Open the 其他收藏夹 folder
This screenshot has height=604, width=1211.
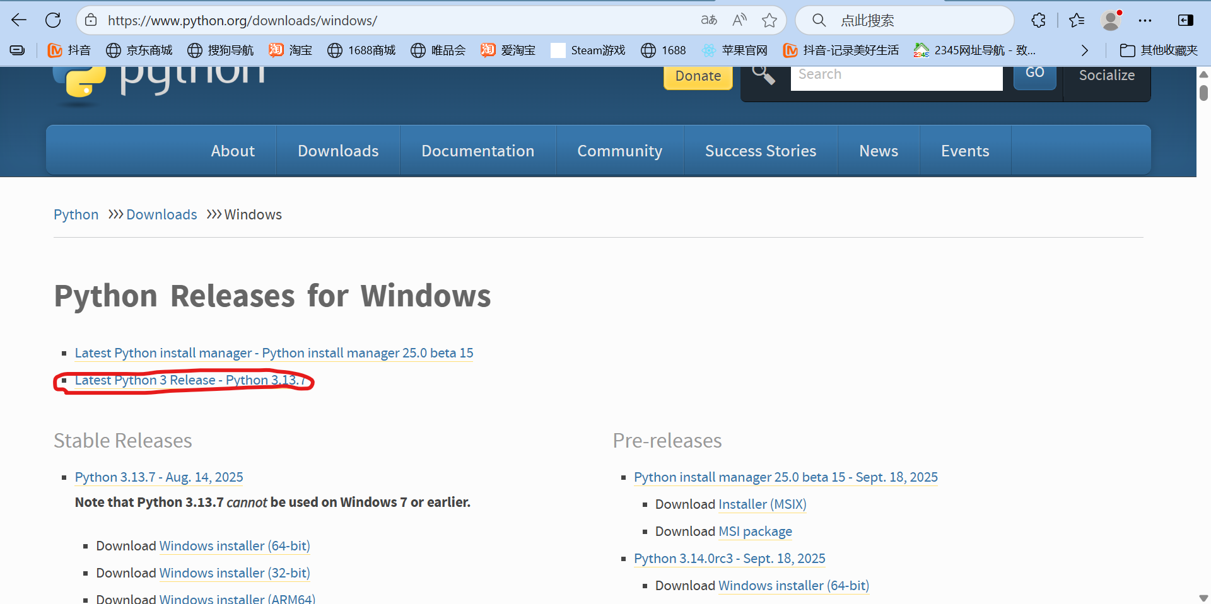point(1159,50)
